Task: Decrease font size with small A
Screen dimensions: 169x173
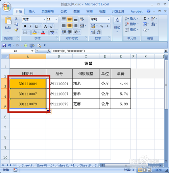Action: click(51, 26)
